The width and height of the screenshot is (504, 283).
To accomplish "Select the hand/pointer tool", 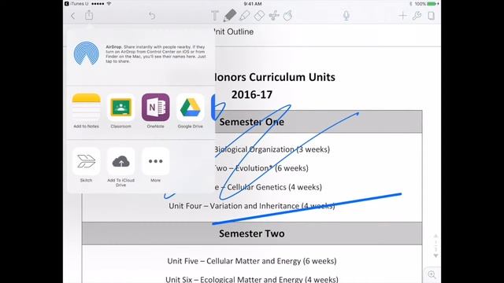I will [288, 16].
